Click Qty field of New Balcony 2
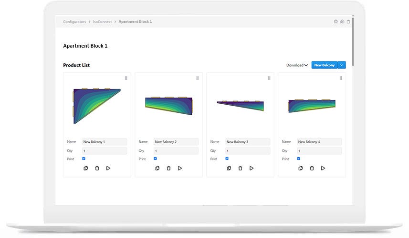This screenshot has height=238, width=409. click(x=176, y=151)
